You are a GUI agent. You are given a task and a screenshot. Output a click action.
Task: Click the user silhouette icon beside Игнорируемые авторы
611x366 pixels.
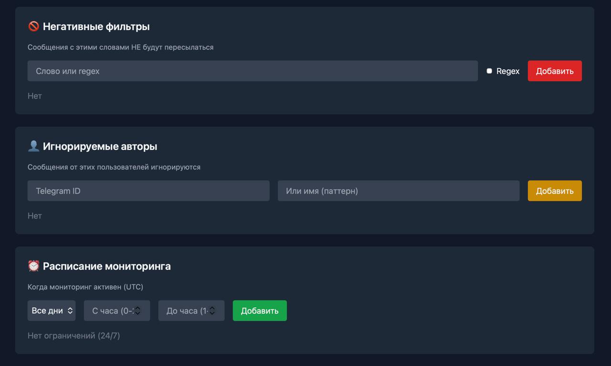point(33,146)
